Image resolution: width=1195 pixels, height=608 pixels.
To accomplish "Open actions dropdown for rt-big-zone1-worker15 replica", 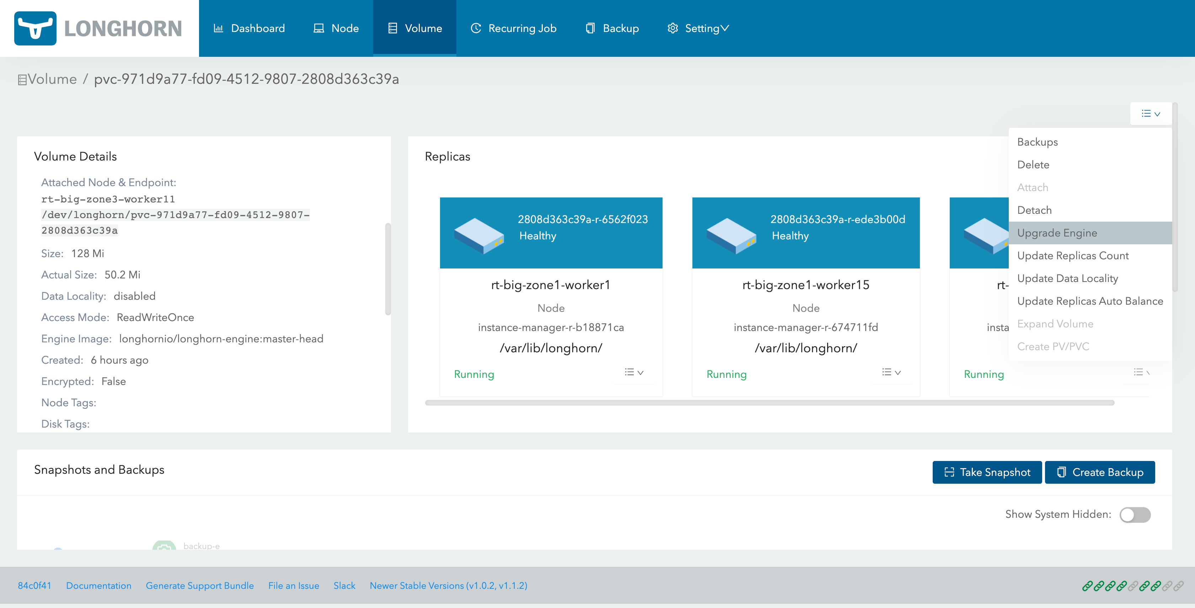I will (891, 372).
